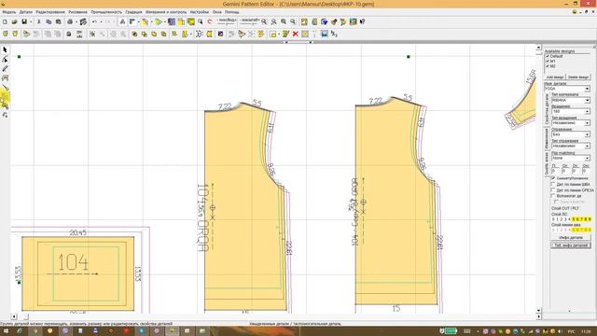Click the last magnifier icon in the zoom group
The image size is (597, 336).
[293, 22]
